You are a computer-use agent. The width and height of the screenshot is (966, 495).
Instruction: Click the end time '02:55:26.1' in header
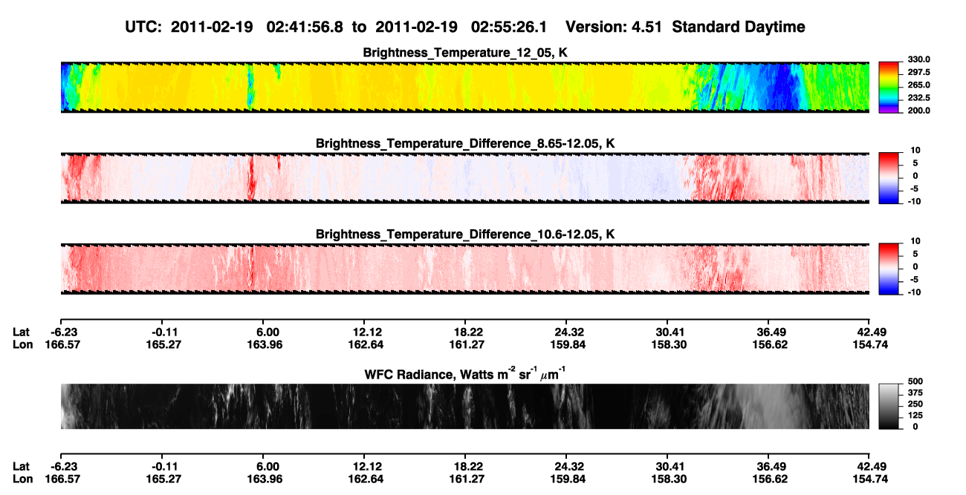coord(509,27)
